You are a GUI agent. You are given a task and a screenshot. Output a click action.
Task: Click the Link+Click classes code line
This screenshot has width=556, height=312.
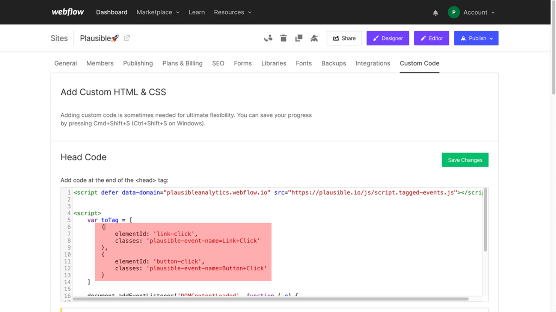pyautogui.click(x=187, y=241)
